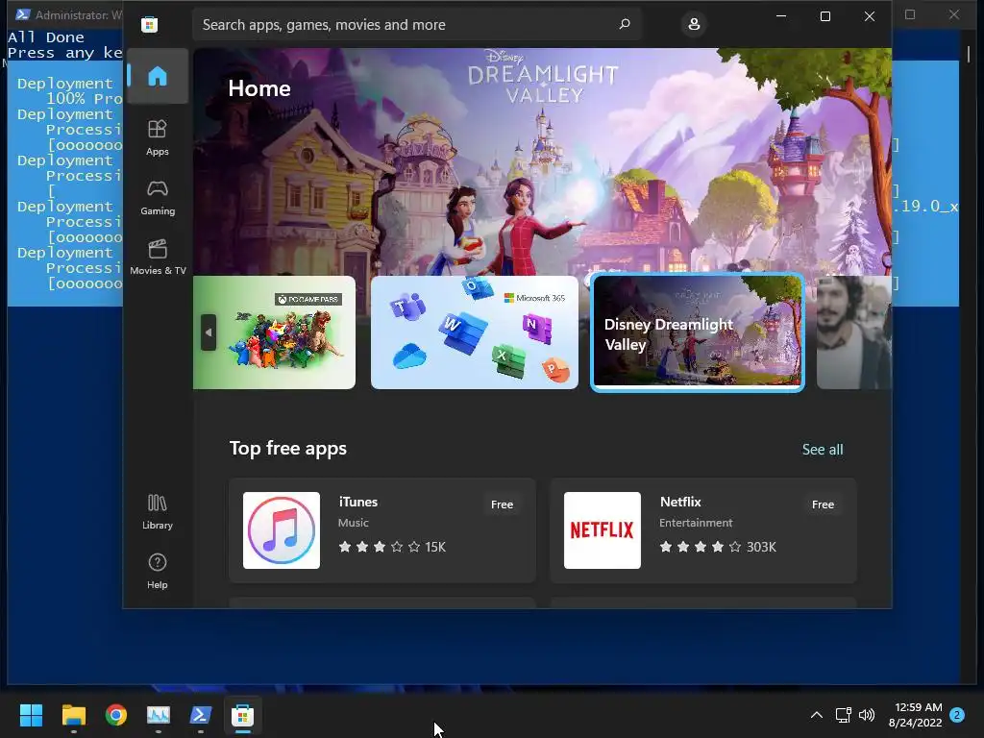Click the Dreamlight Valley hero banner

coord(542,161)
